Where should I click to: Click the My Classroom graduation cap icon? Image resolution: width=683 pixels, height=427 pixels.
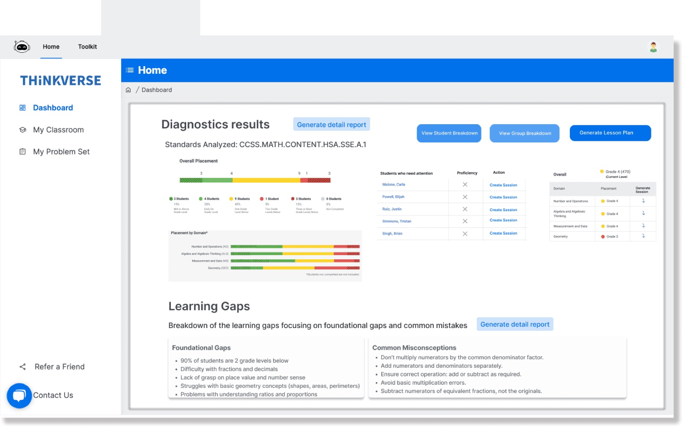(23, 130)
